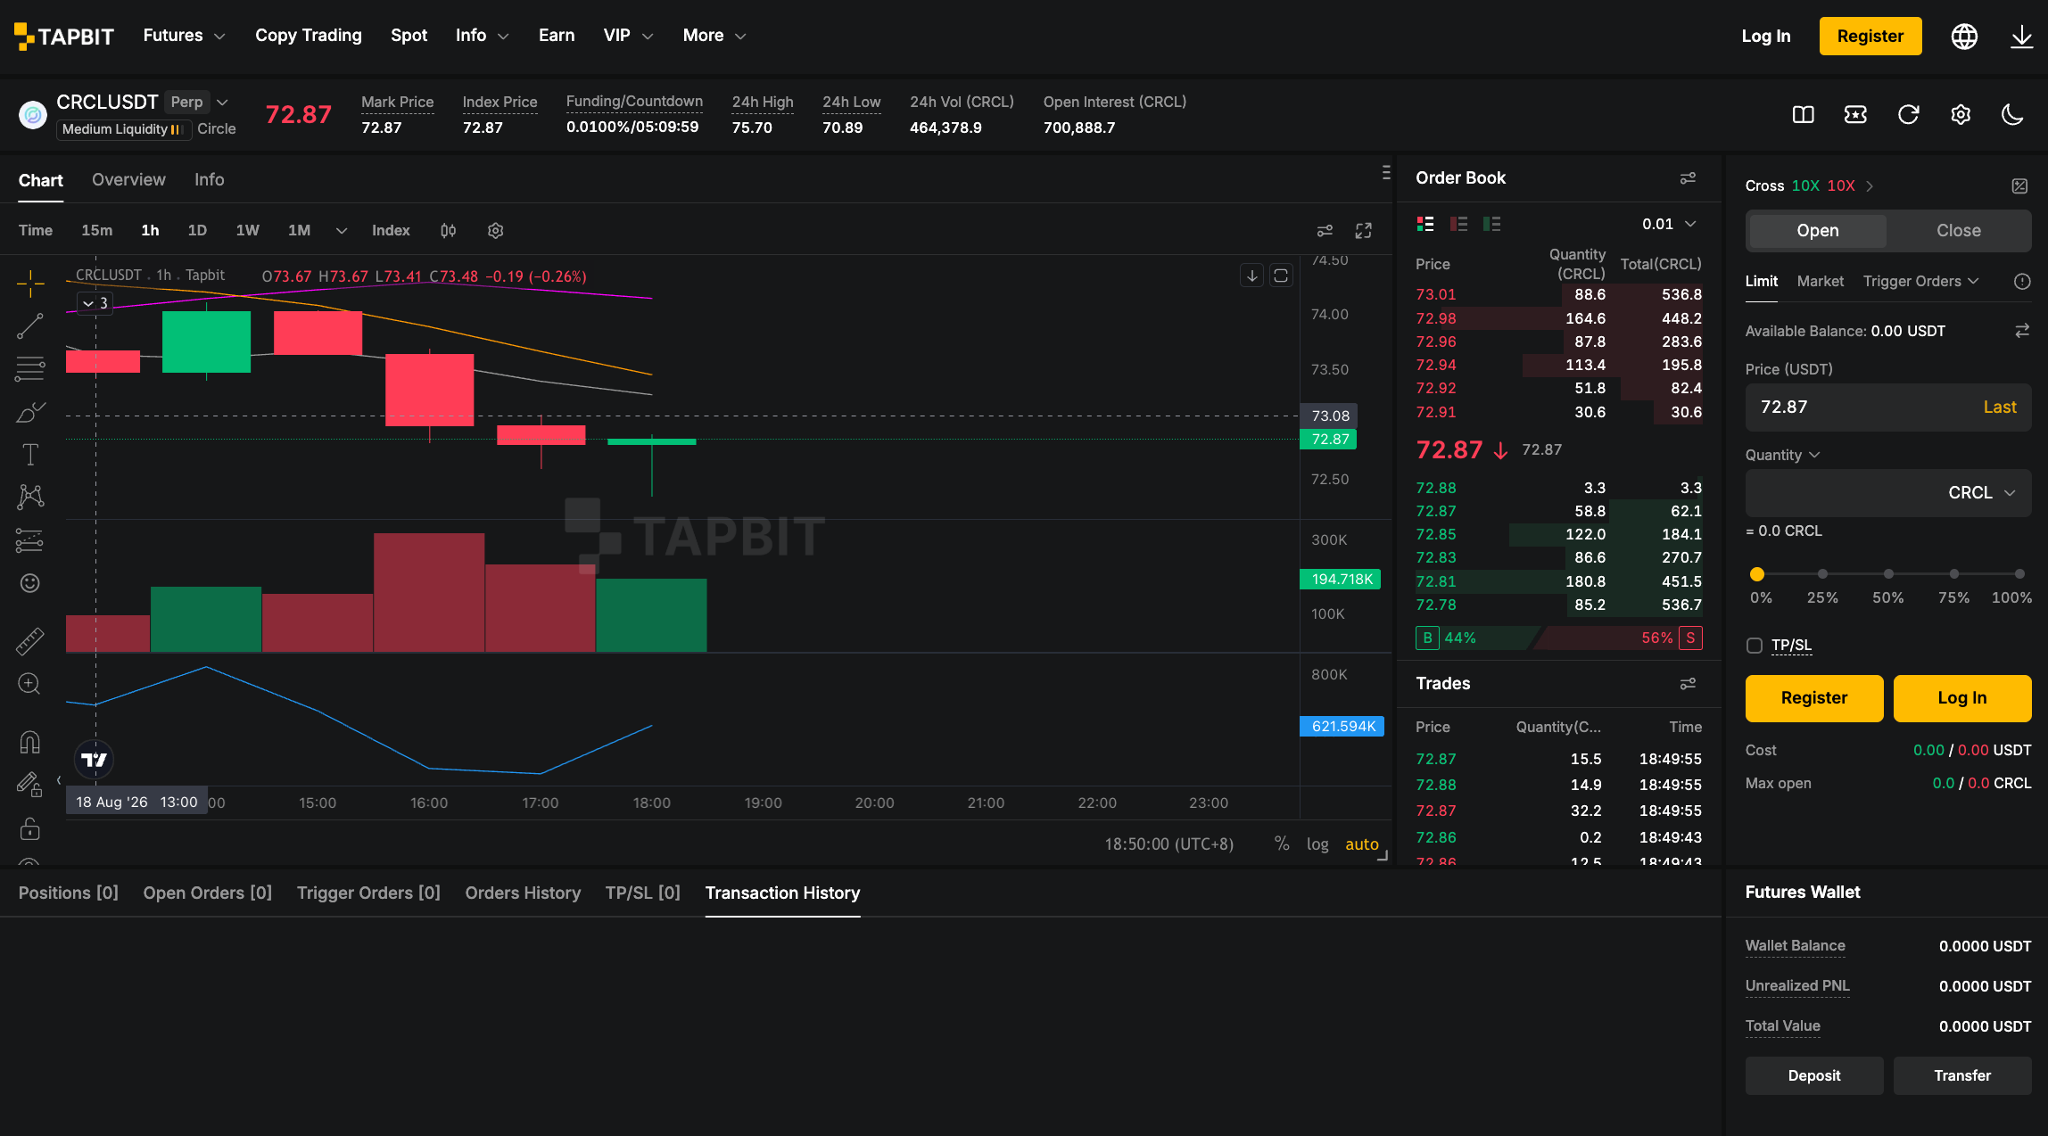Select the text annotation tool
The height and width of the screenshot is (1136, 2048).
click(29, 455)
